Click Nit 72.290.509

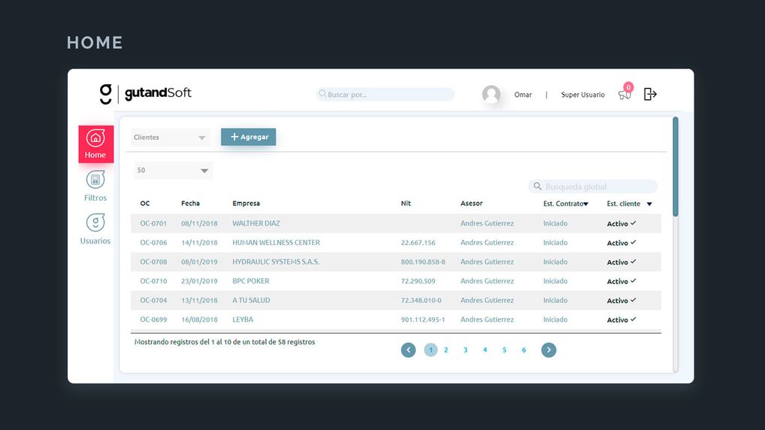click(x=418, y=281)
